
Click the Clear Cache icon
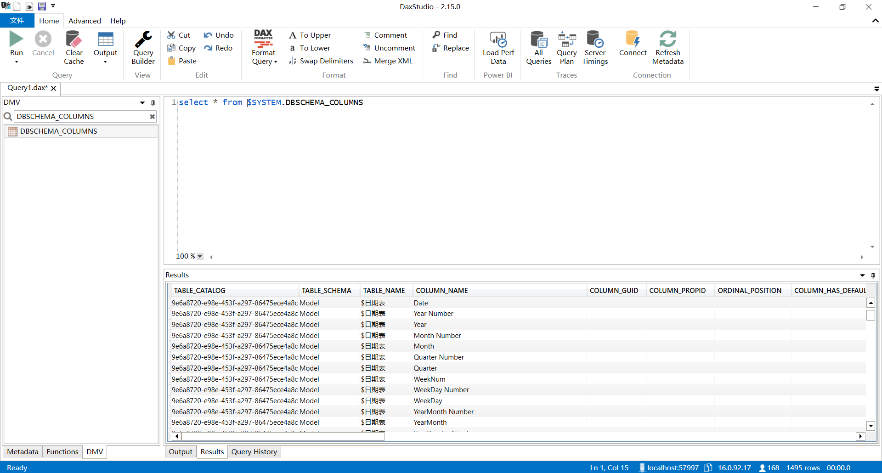(73, 40)
